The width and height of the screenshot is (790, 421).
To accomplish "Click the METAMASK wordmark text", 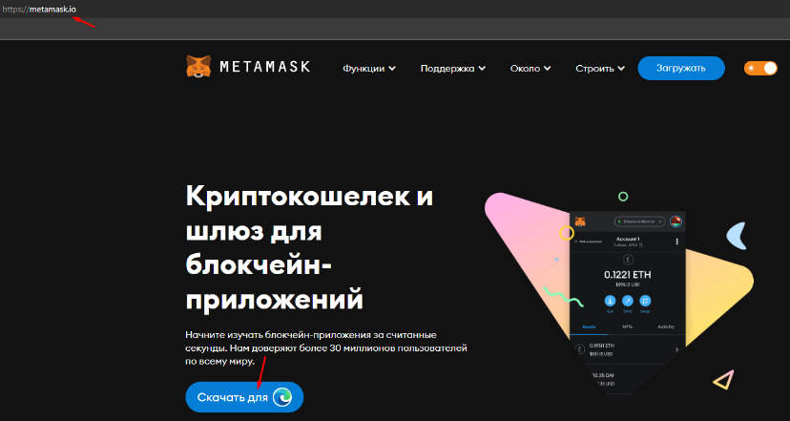I will point(265,67).
